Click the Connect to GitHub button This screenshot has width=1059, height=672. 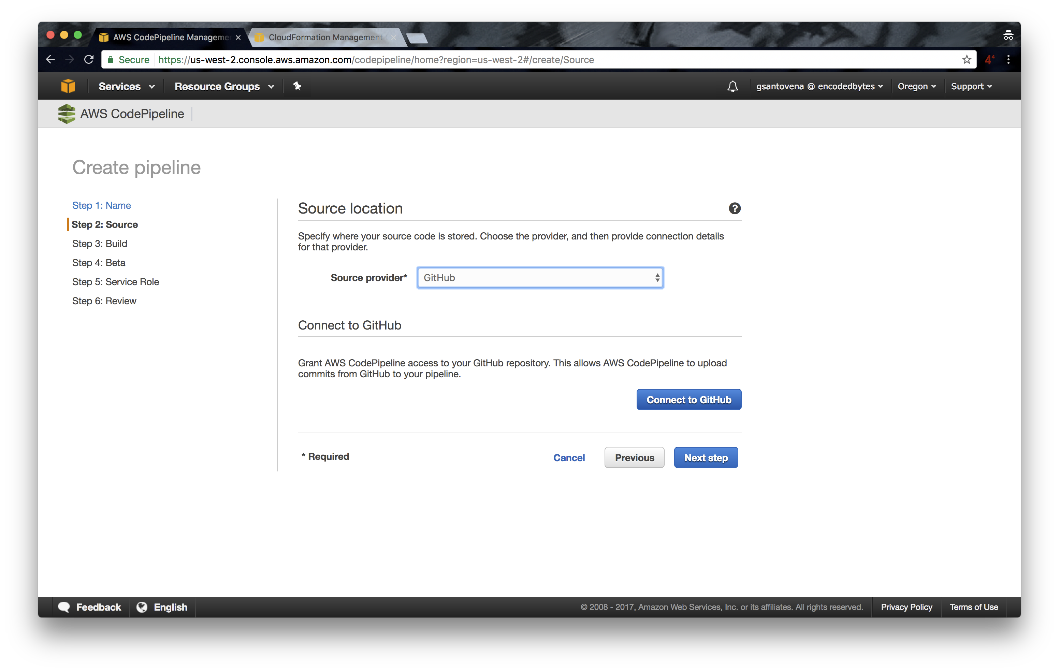688,400
